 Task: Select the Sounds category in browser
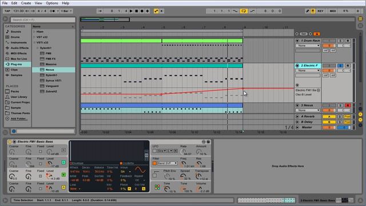pos(16,31)
